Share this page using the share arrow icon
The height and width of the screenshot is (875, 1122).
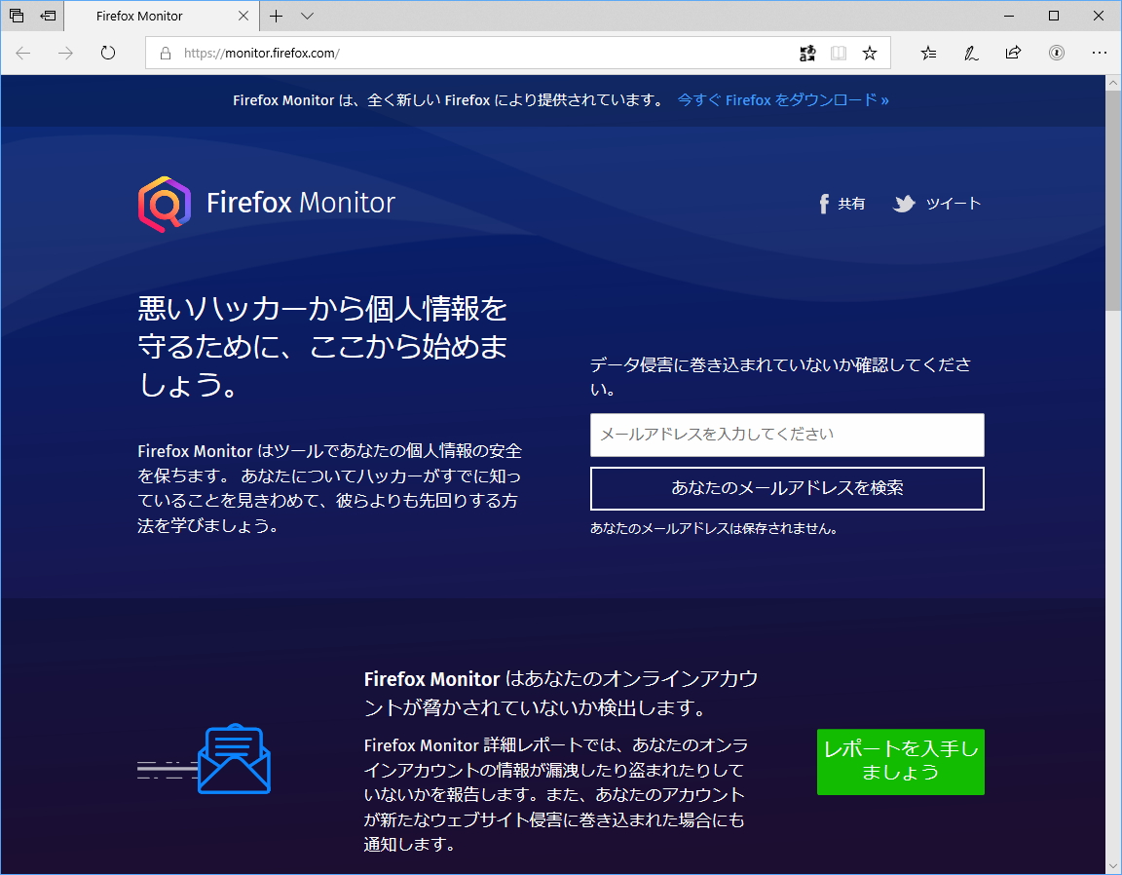[x=1013, y=53]
